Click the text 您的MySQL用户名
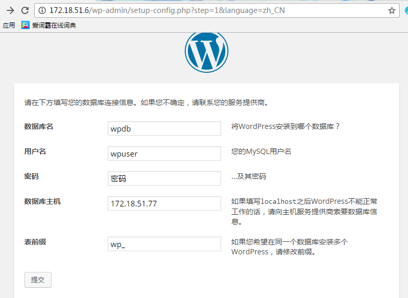Viewport: 408px width, 298px height. [x=261, y=151]
